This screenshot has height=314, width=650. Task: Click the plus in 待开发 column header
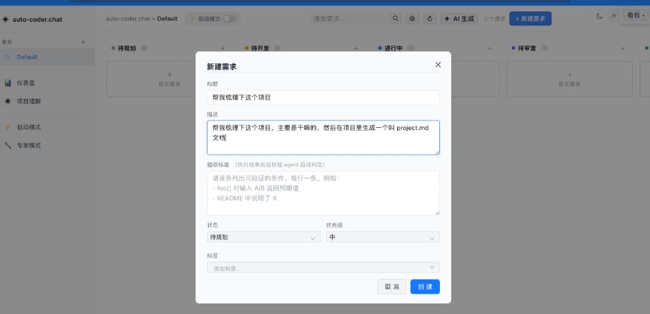(356, 48)
